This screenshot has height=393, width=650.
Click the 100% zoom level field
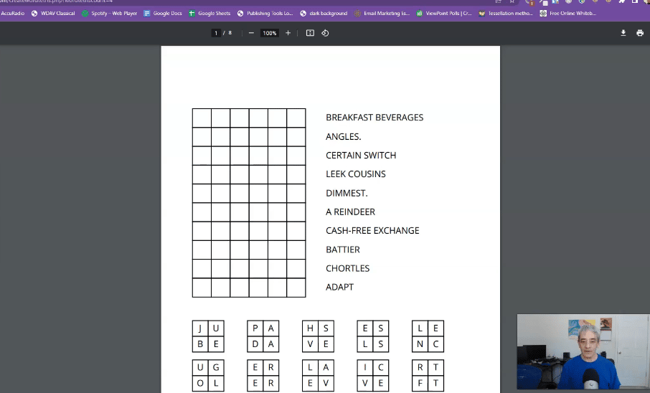coord(270,33)
